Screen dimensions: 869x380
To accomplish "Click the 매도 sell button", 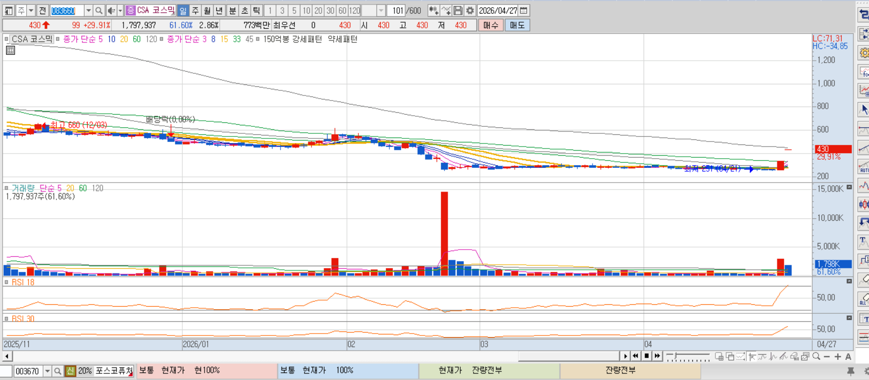I will coord(517,25).
